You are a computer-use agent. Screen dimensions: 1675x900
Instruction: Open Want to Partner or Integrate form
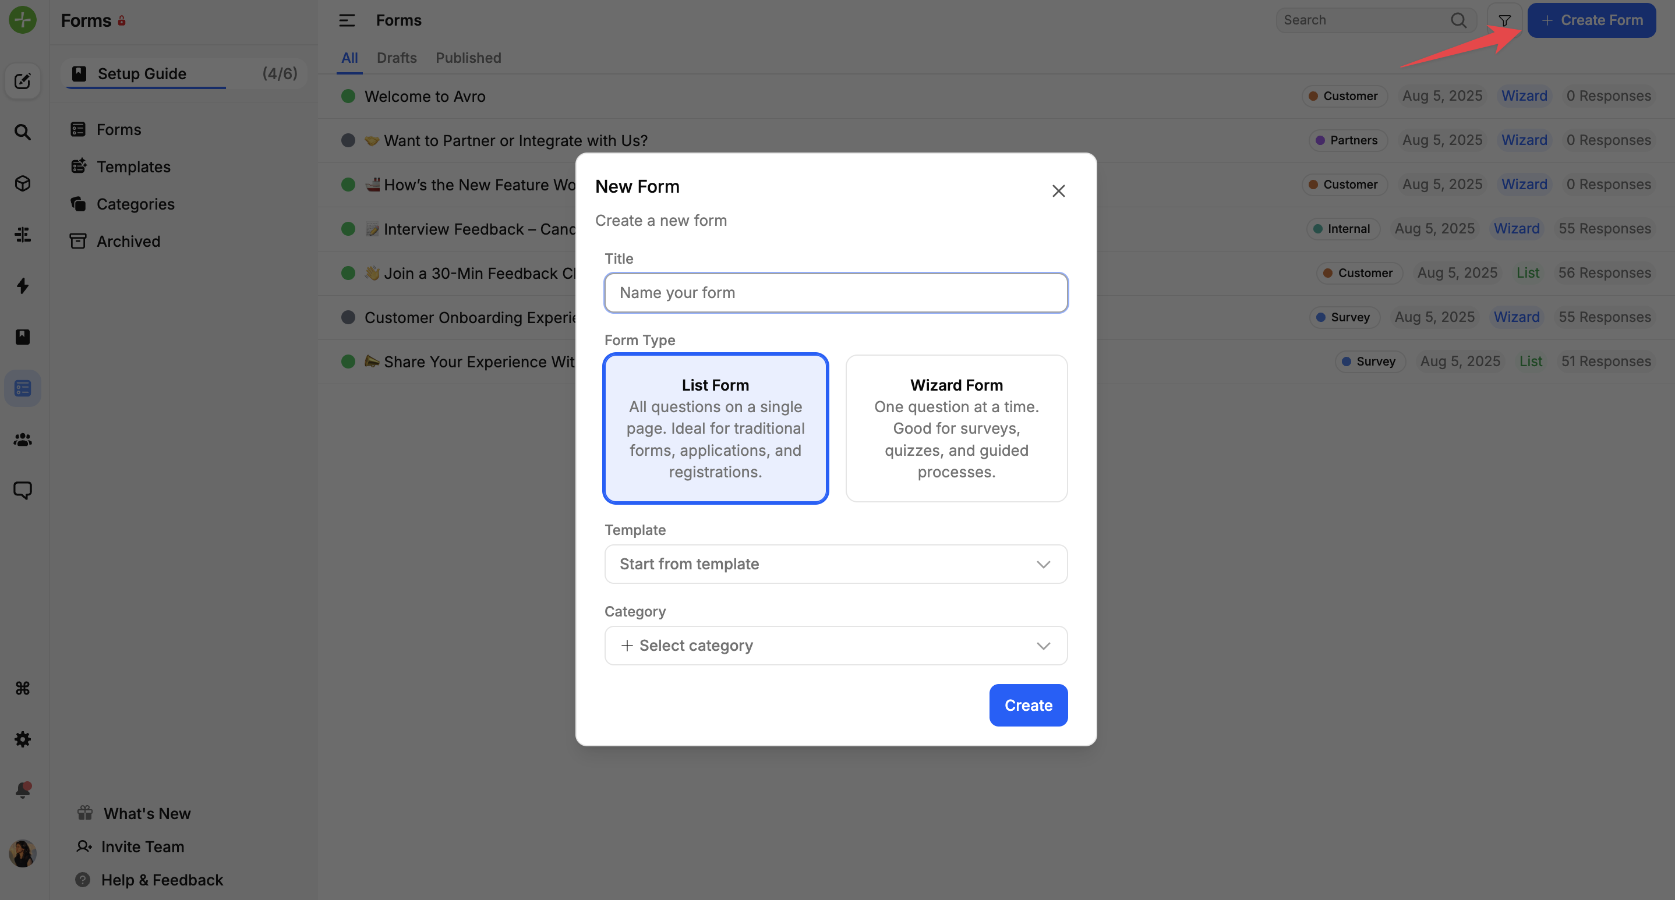pos(995,140)
